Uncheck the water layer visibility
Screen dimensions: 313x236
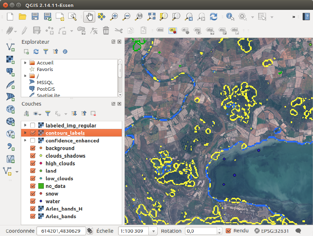[x=32, y=201]
